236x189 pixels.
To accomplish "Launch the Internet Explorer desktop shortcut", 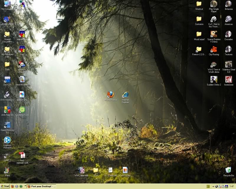I will (125, 97).
